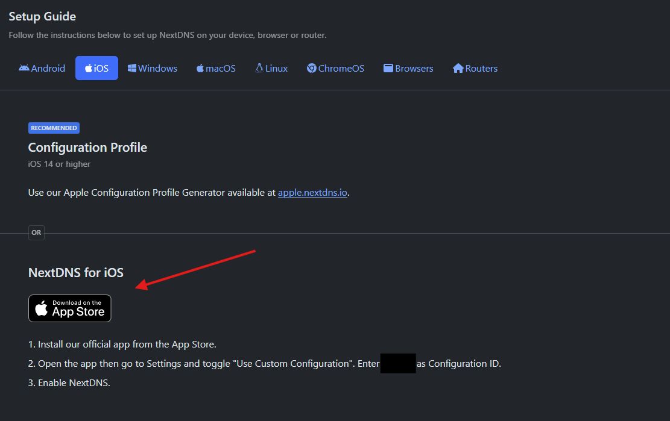Click the RECOMMENDED badge
670x421 pixels.
point(54,128)
